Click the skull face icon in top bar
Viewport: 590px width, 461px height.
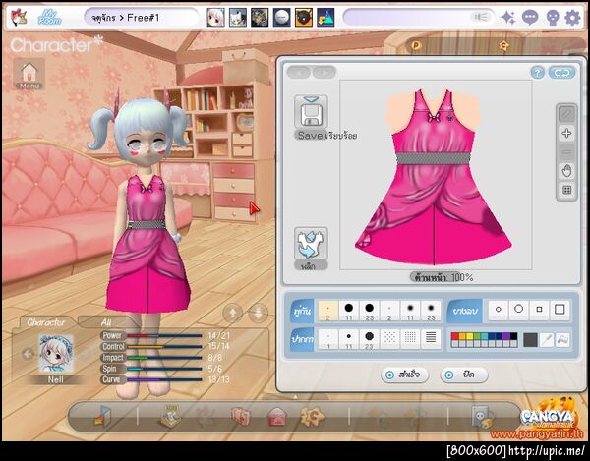552,18
